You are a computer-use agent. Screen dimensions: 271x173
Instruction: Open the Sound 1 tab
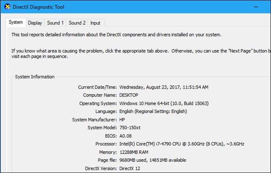tap(55, 23)
